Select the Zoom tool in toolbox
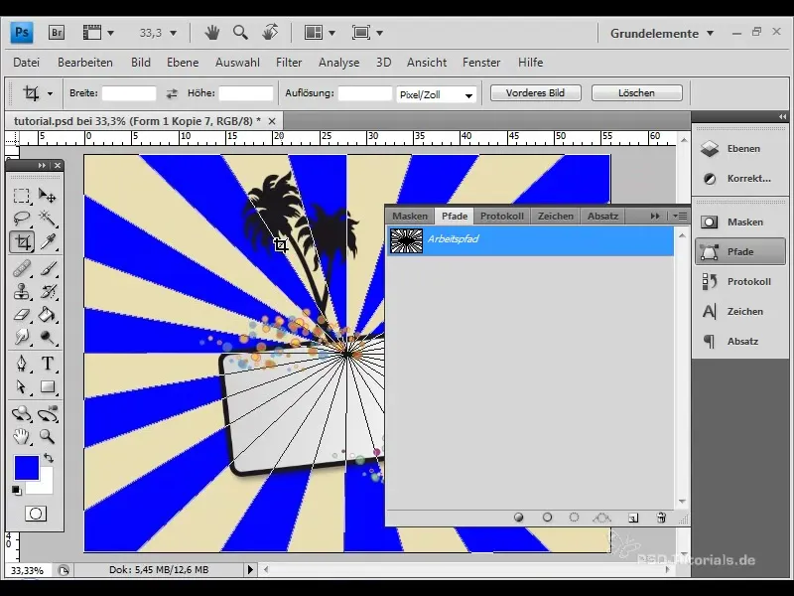 (48, 436)
